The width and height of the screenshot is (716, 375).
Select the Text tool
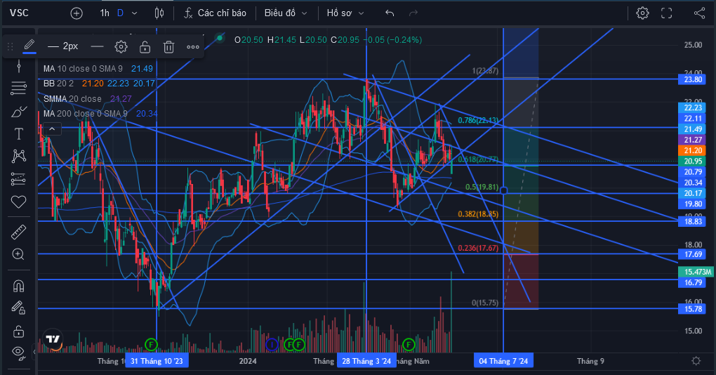coord(19,134)
